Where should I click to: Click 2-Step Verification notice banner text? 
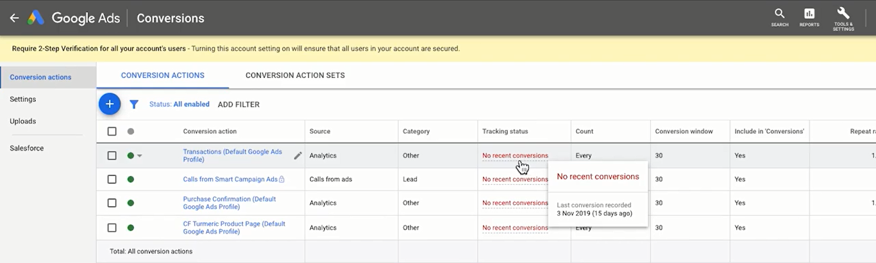236,49
